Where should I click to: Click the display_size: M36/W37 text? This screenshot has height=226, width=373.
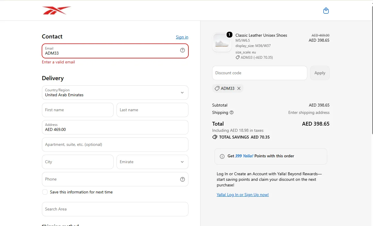[x=253, y=46]
